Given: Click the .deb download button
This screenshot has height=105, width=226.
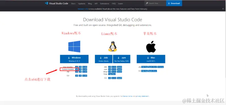Looking at the screenshot, I should click(x=104, y=59).
